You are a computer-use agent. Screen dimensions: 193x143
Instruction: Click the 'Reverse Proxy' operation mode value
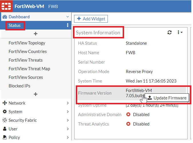point(139,72)
